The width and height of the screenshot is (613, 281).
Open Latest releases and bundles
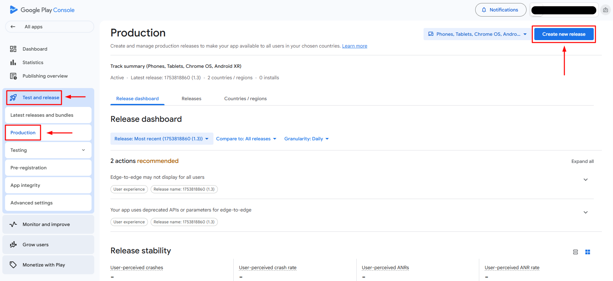coord(48,115)
